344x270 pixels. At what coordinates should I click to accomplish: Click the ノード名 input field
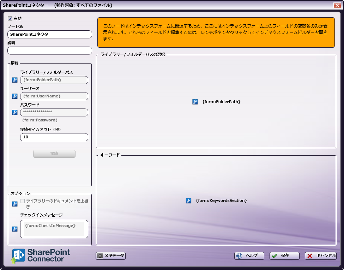(50, 34)
